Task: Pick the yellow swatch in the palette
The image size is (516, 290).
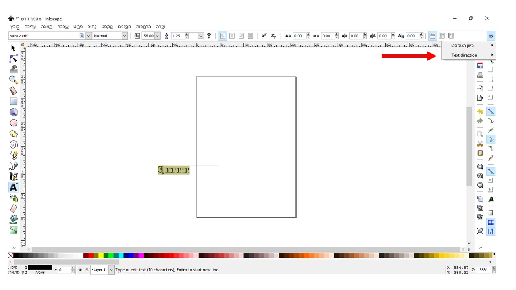Action: tap(101, 255)
